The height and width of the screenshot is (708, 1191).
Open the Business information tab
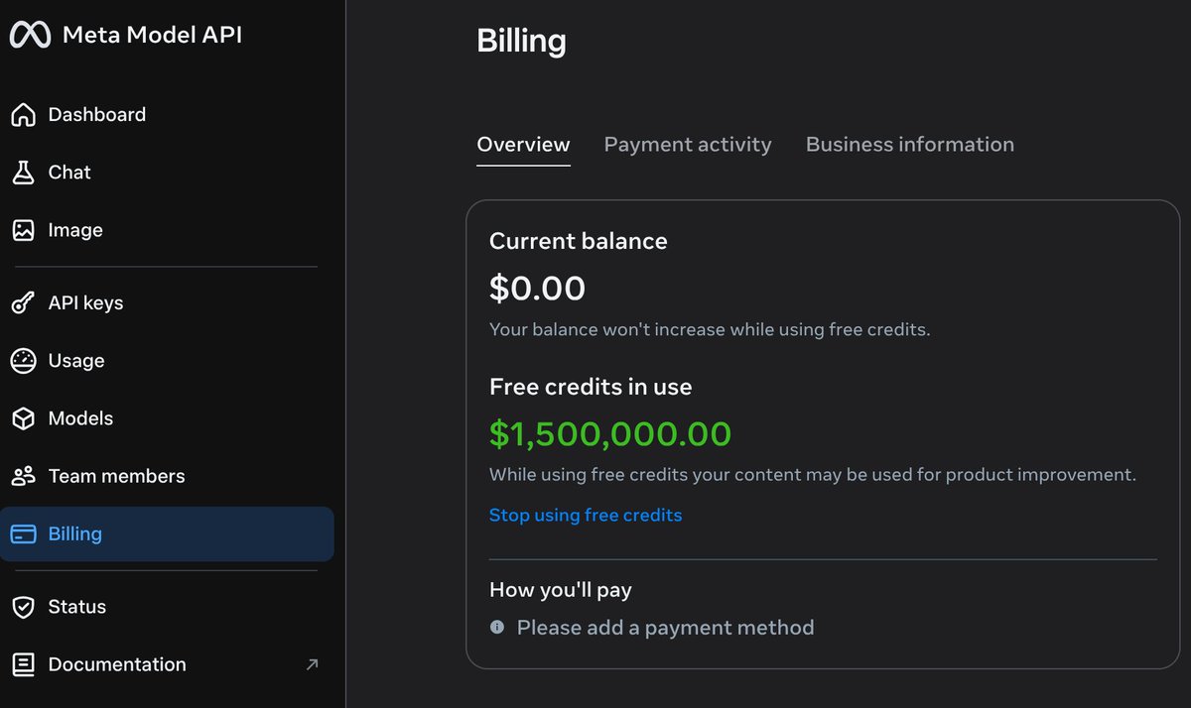tap(910, 145)
